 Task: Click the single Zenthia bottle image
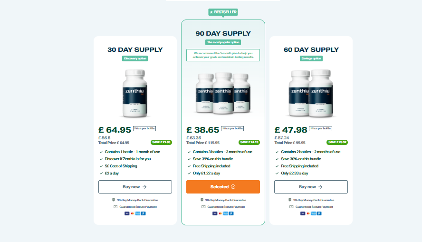135,93
